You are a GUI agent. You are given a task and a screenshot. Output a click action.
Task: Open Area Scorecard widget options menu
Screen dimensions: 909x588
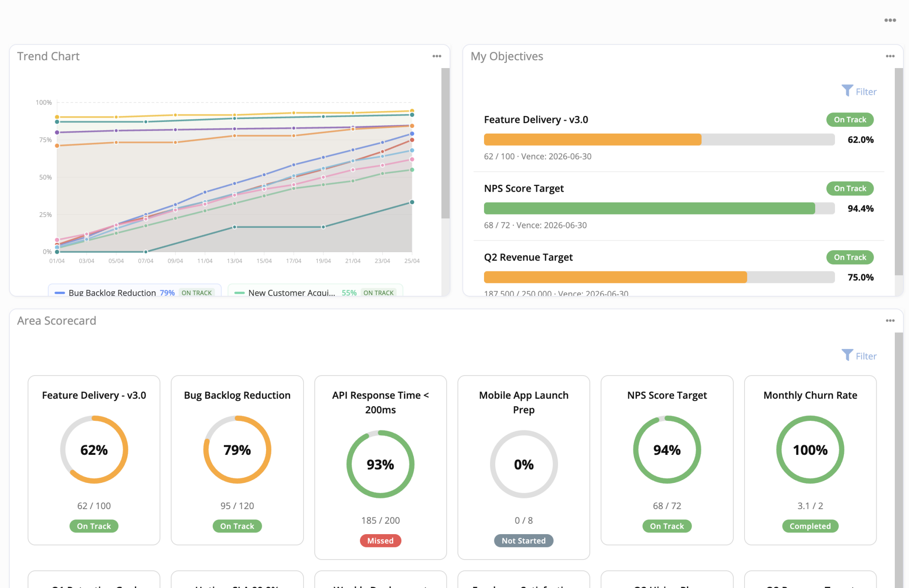(890, 321)
